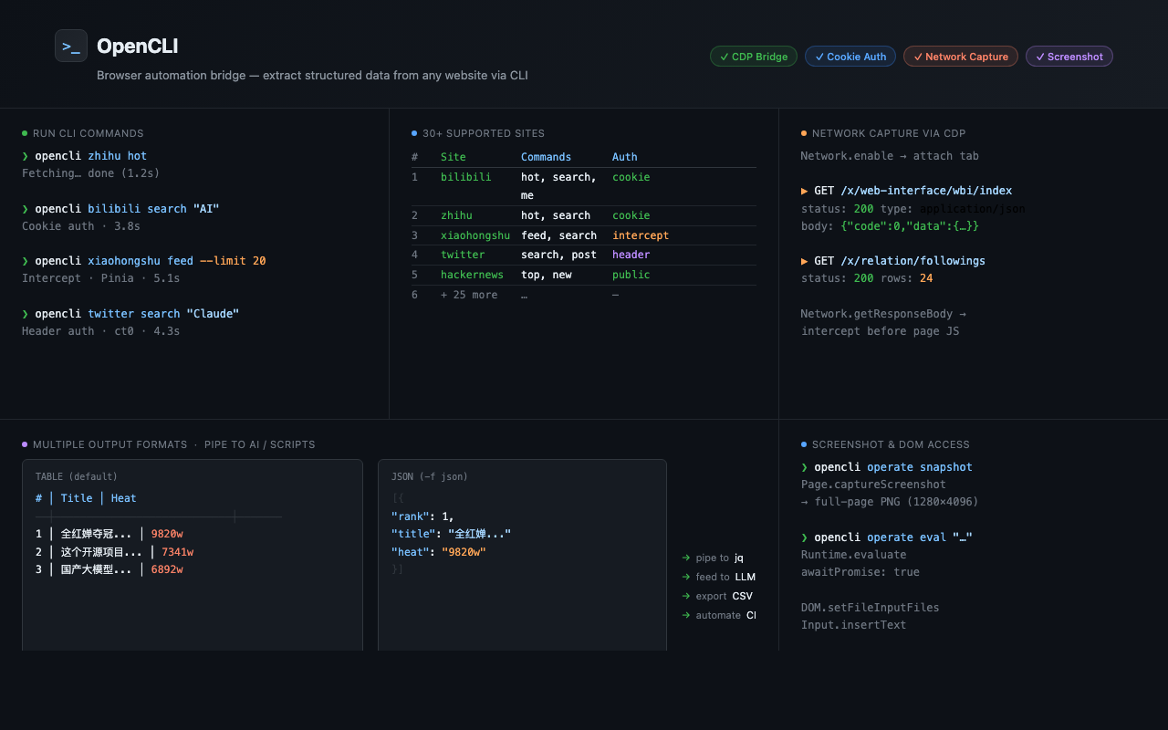Click the NETWORK CAPTURE VIA CDP heading
Image resolution: width=1168 pixels, height=730 pixels.
(x=889, y=133)
